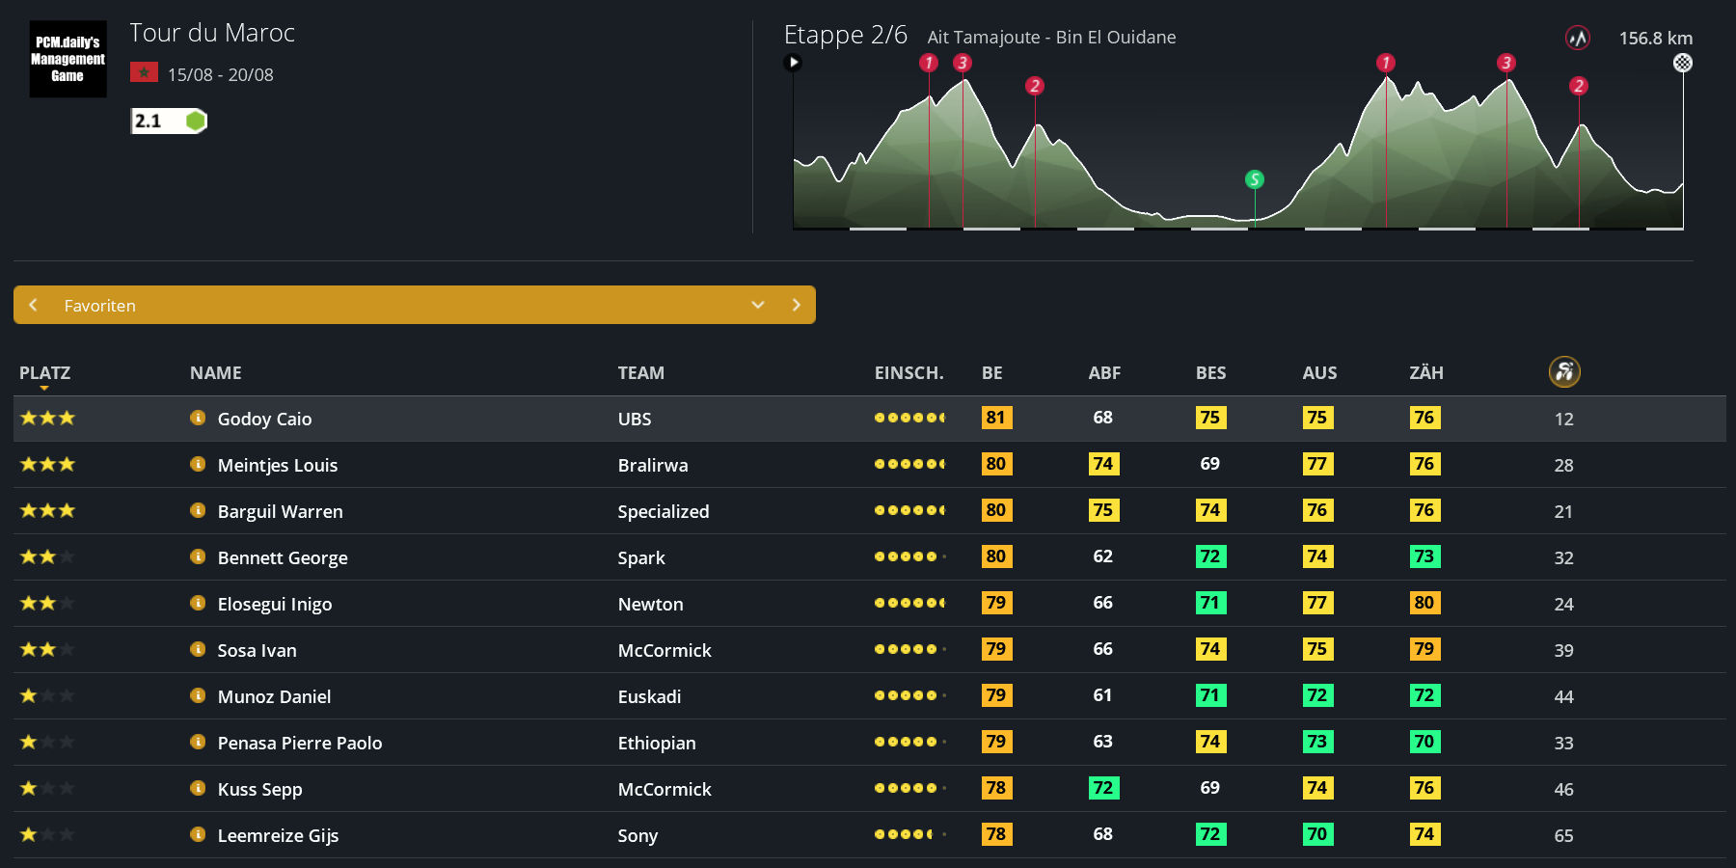The height and width of the screenshot is (868, 1736).
Task: Open the Favoriten dropdown chevron
Action: coord(758,305)
